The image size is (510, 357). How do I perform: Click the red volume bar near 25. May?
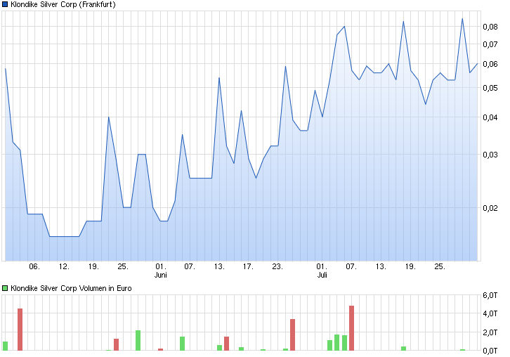click(x=116, y=344)
